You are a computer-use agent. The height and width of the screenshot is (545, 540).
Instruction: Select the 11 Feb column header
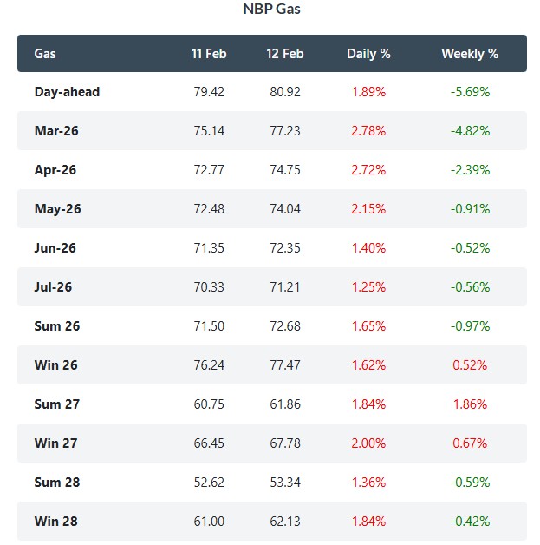tap(210, 53)
